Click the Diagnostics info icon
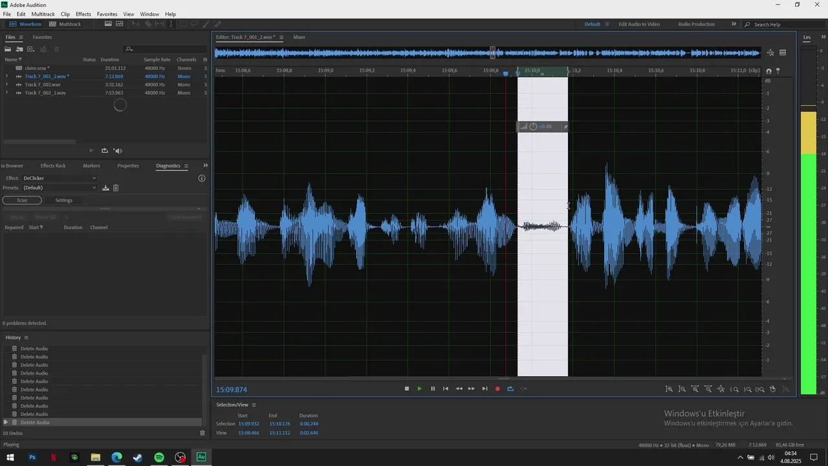Viewport: 828px width, 466px height. (x=202, y=178)
